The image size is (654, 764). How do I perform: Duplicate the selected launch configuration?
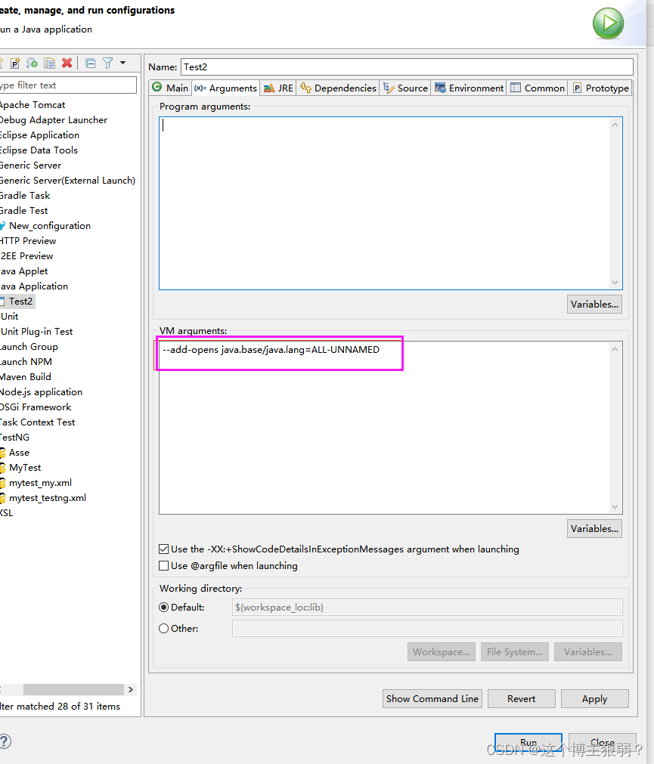pyautogui.click(x=48, y=63)
